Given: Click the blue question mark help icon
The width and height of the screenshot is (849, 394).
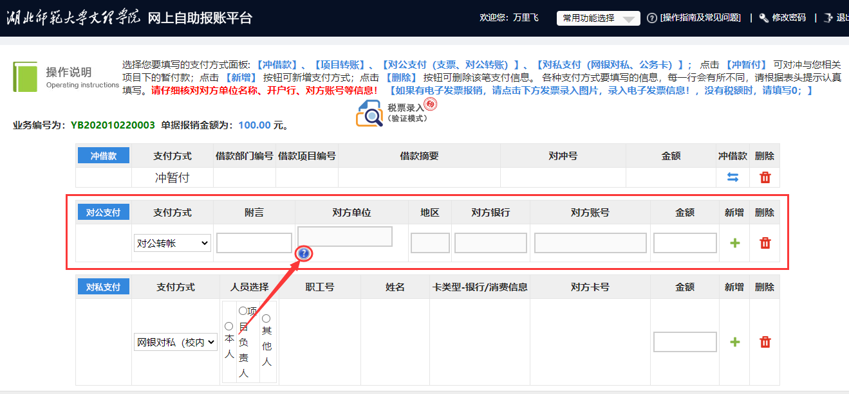Looking at the screenshot, I should click(x=304, y=254).
